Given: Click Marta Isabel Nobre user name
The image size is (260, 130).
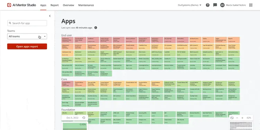Looking at the screenshot, I should 236,5.
